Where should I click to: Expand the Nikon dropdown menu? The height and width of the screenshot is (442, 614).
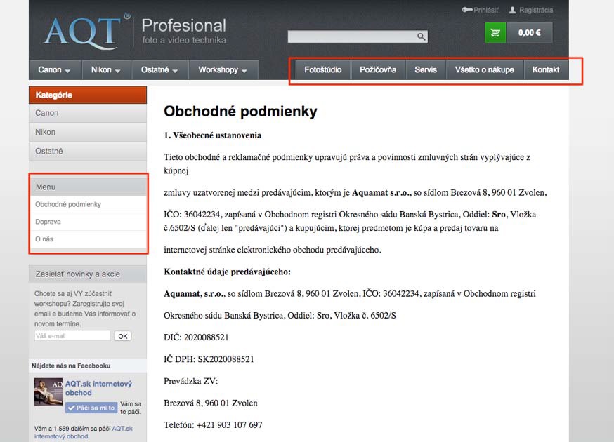point(106,70)
